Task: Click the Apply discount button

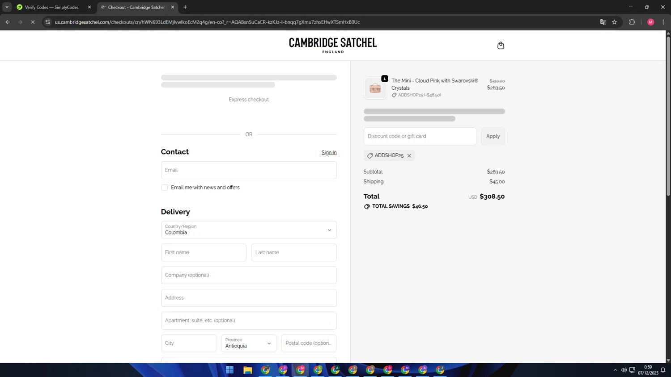Action: pos(493,136)
